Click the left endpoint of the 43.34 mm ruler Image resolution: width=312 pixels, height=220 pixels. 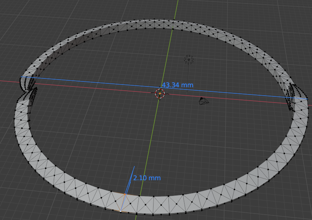click(21, 77)
